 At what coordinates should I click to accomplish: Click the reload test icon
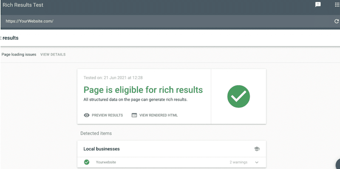(337, 21)
